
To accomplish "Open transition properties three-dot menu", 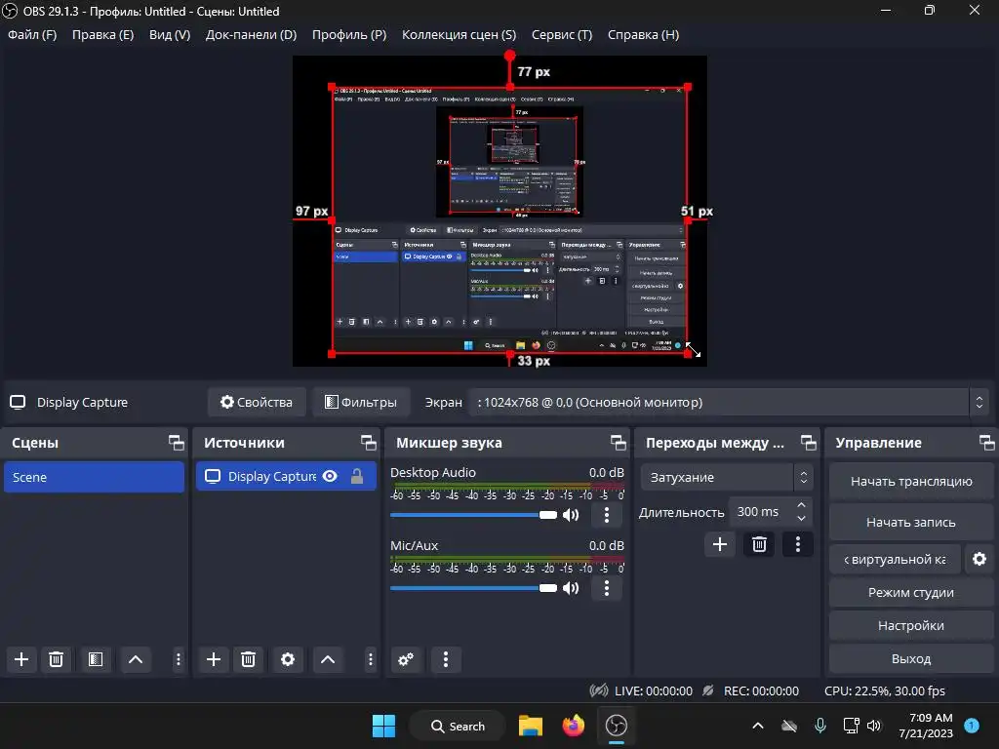I will pos(798,544).
